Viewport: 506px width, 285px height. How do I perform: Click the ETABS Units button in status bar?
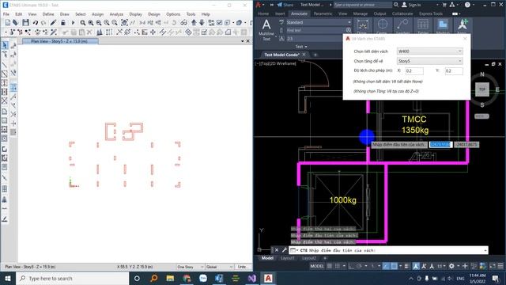pyautogui.click(x=243, y=267)
